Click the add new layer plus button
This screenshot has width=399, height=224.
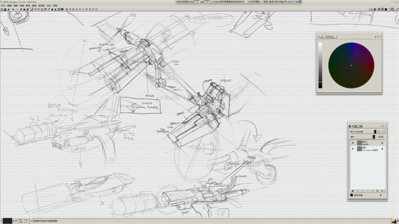(x=358, y=191)
